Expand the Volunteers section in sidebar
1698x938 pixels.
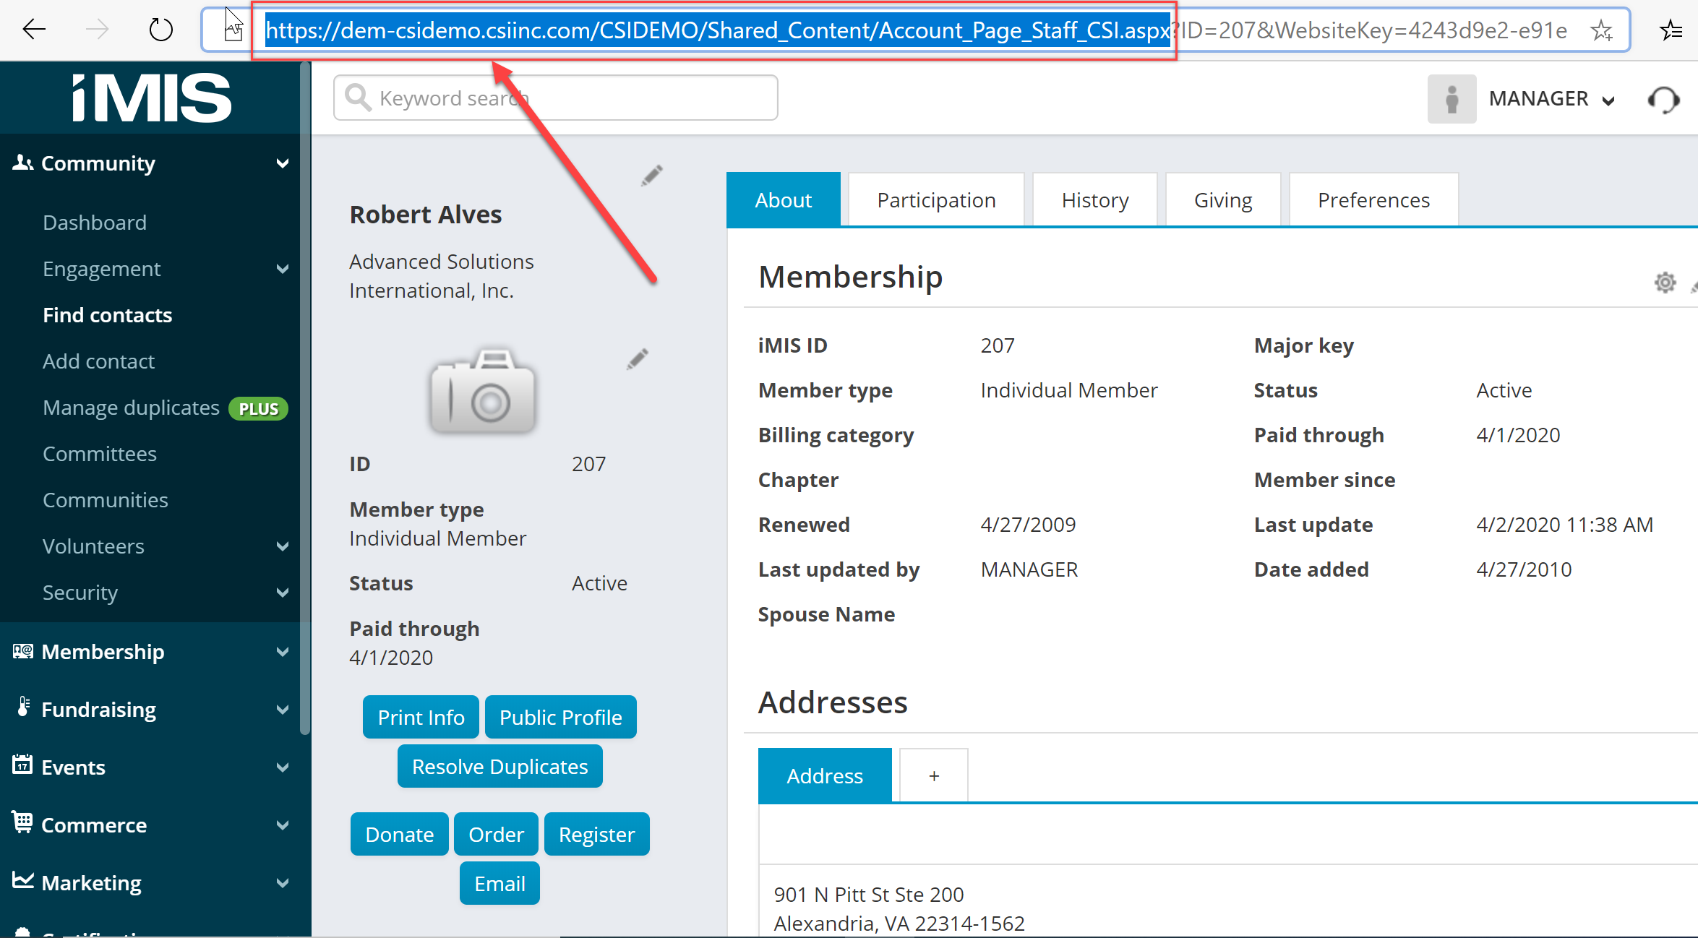[x=283, y=546]
